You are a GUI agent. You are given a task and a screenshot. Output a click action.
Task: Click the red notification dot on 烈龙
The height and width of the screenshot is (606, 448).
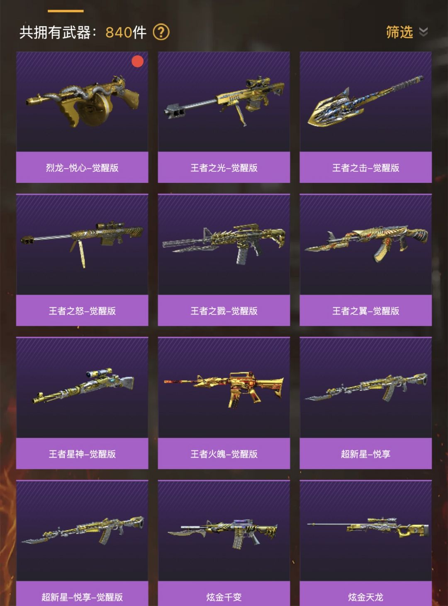138,61
